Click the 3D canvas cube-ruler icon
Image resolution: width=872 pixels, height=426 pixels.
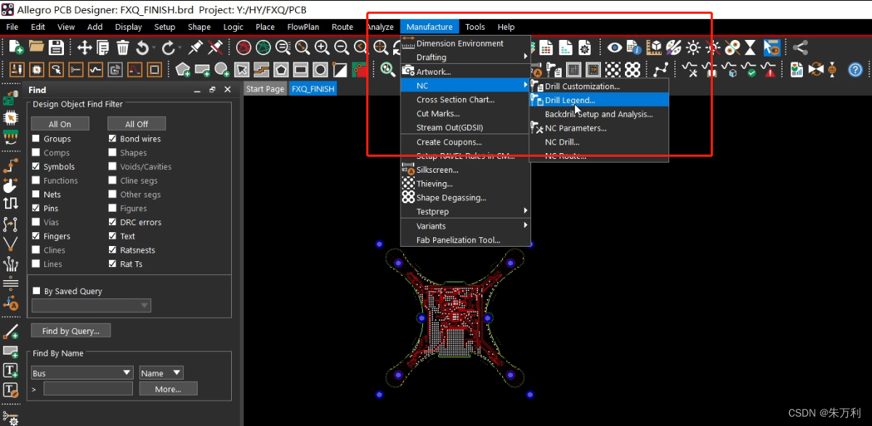pyautogui.click(x=655, y=48)
